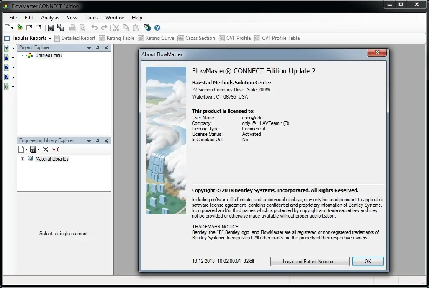
Task: Pin the Engineering Library Explorer panel
Action: (98, 141)
